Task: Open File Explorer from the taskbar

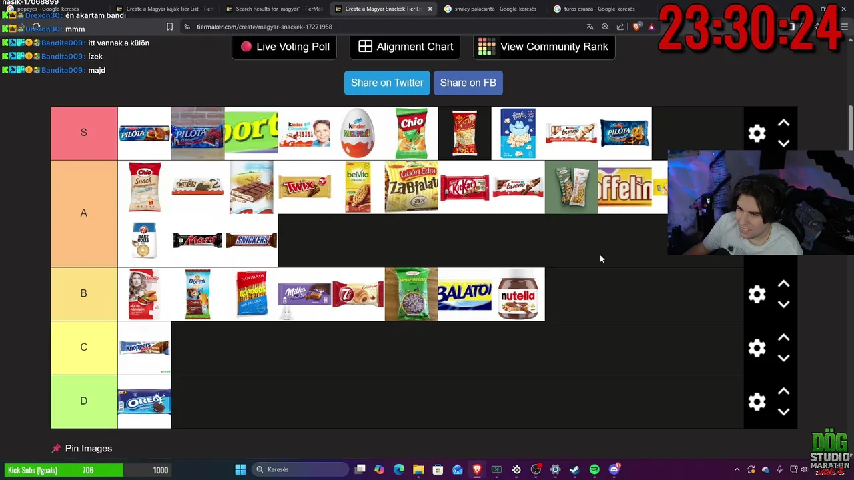Action: 418,469
